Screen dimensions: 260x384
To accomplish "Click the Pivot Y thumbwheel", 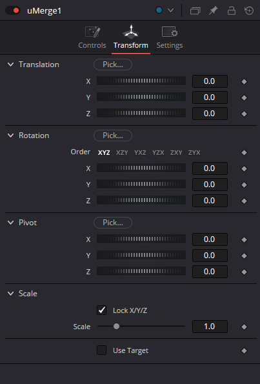I will pyautogui.click(x=141, y=255).
